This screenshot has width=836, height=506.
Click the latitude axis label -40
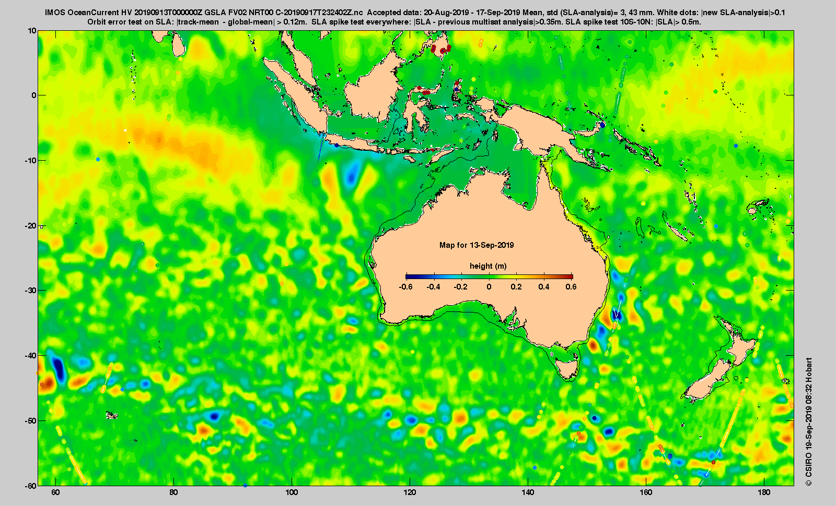click(31, 356)
